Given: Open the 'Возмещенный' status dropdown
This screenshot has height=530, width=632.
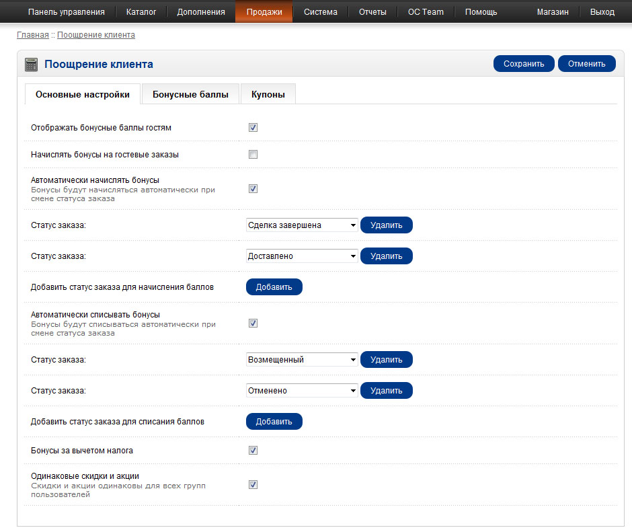Looking at the screenshot, I should point(302,360).
